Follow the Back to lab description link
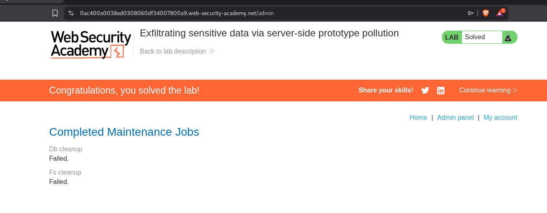Image resolution: width=547 pixels, height=213 pixels. (173, 52)
